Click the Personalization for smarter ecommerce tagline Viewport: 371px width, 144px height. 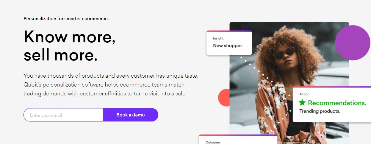66,19
